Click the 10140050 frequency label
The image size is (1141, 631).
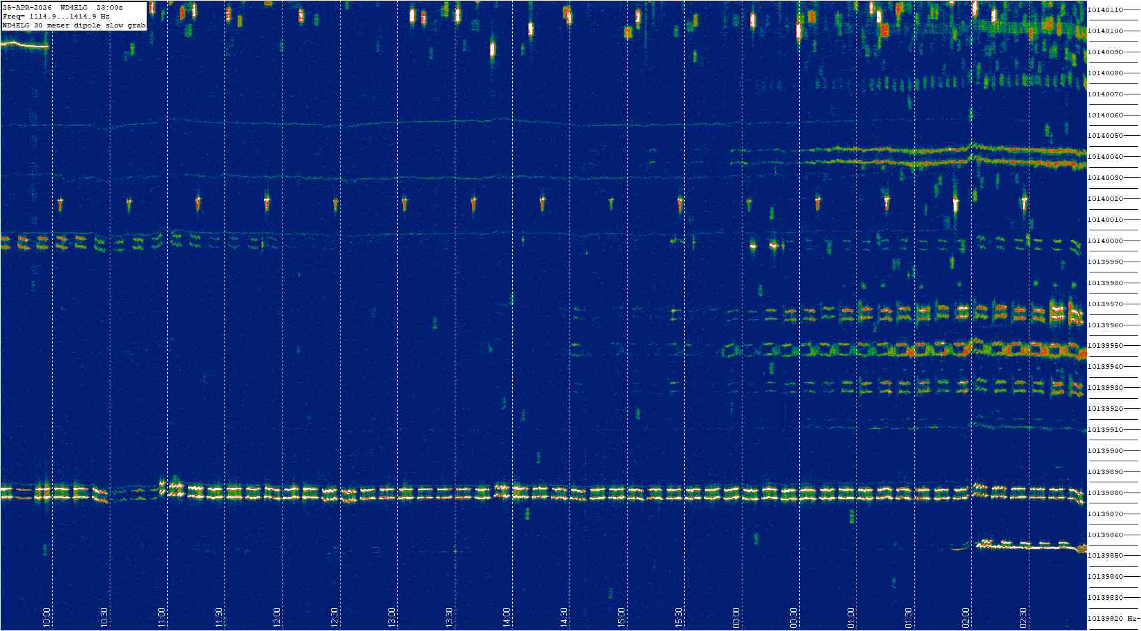click(x=1105, y=136)
